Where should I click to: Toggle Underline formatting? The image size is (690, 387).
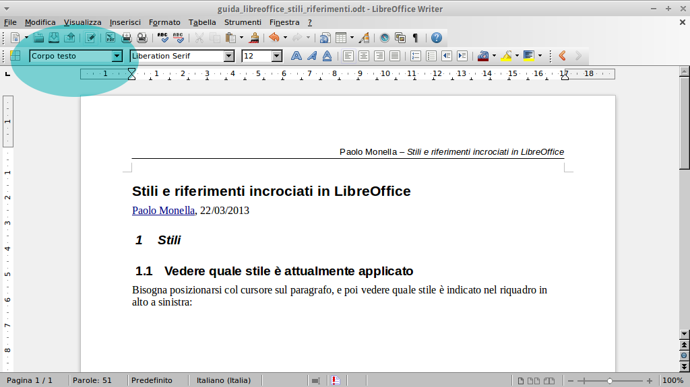coord(327,56)
